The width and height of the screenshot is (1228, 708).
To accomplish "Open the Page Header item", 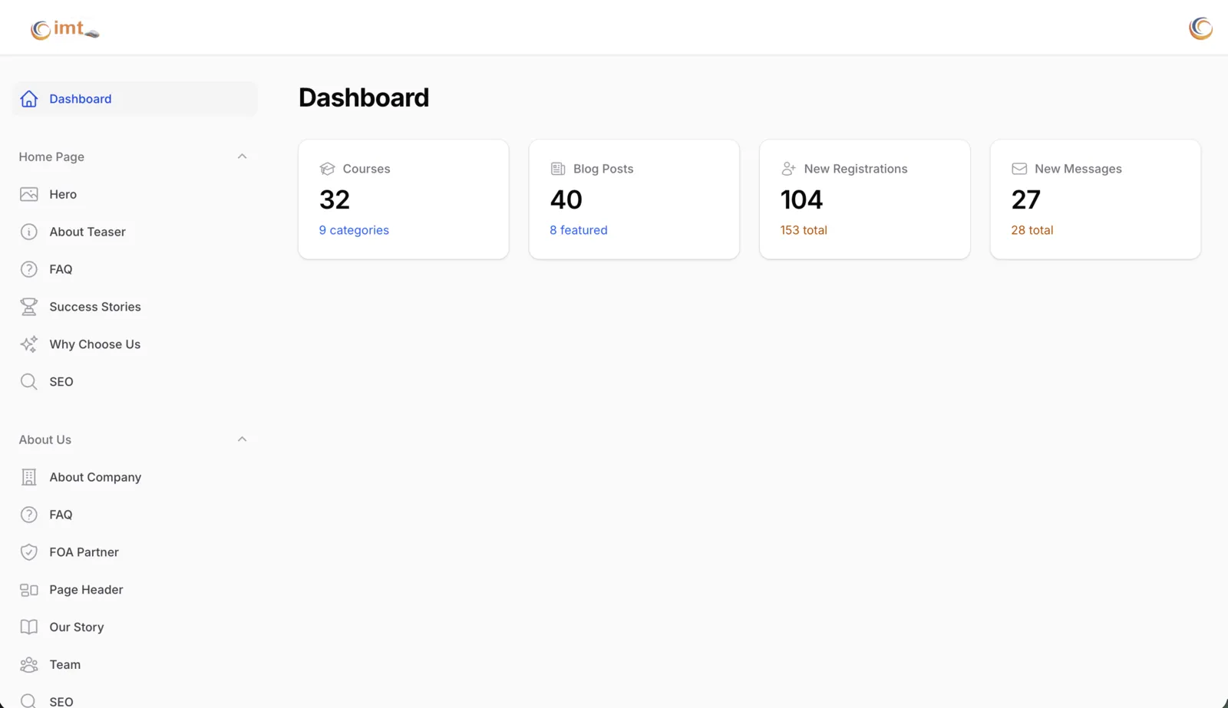I will [135, 590].
